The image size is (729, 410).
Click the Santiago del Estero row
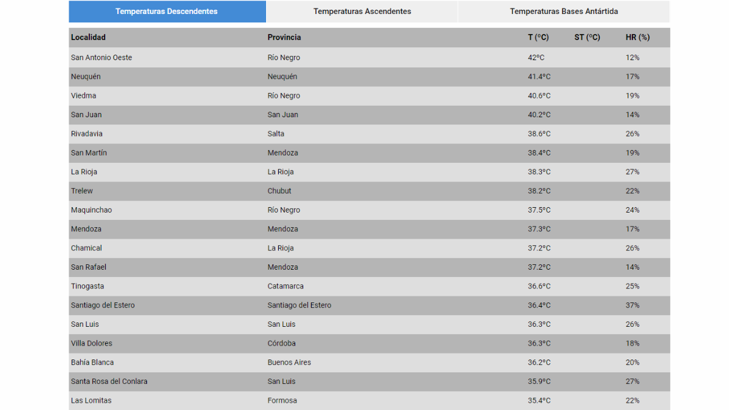(x=243, y=305)
